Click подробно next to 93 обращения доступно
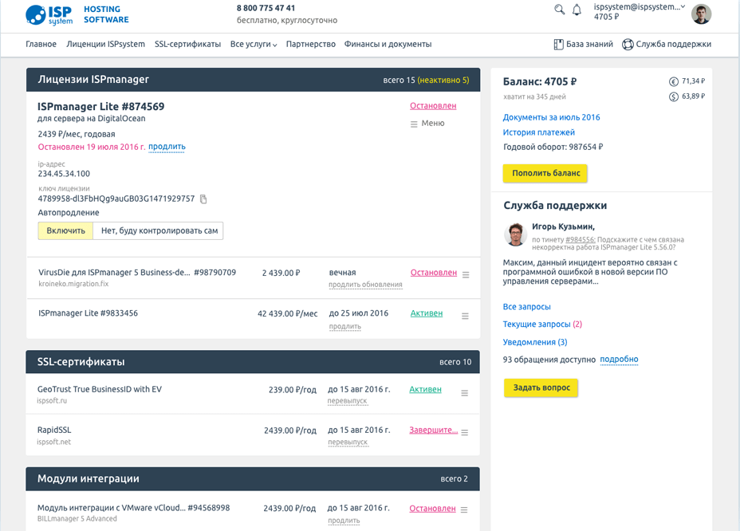740x531 pixels. coord(619,360)
